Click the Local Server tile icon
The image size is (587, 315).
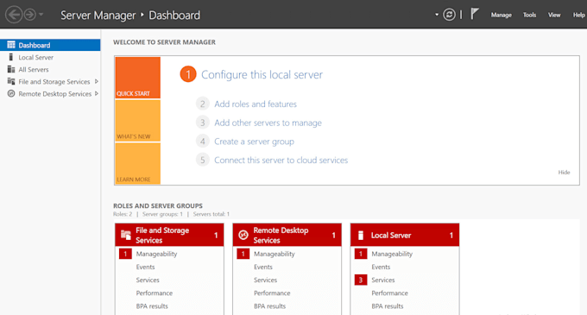pos(361,235)
